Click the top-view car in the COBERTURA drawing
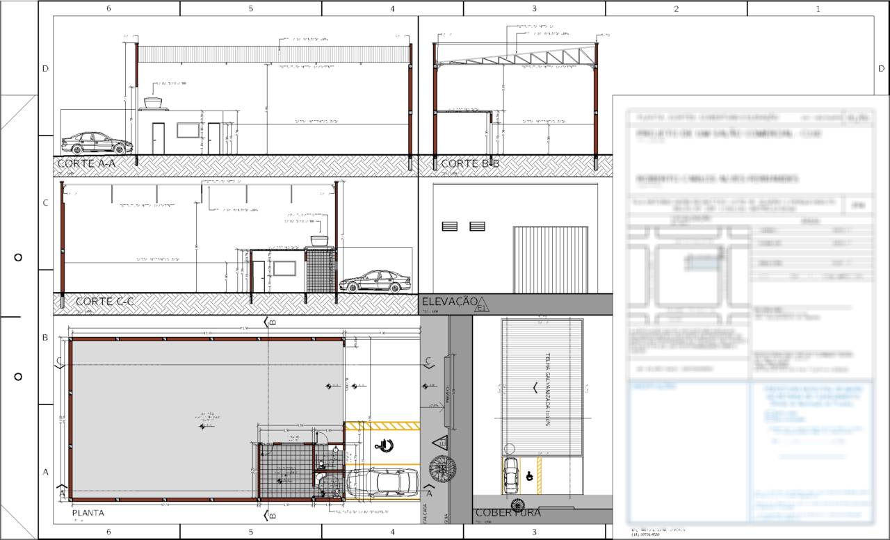 coord(511,473)
